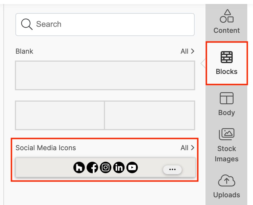Show all Blank blocks

(x=187, y=51)
